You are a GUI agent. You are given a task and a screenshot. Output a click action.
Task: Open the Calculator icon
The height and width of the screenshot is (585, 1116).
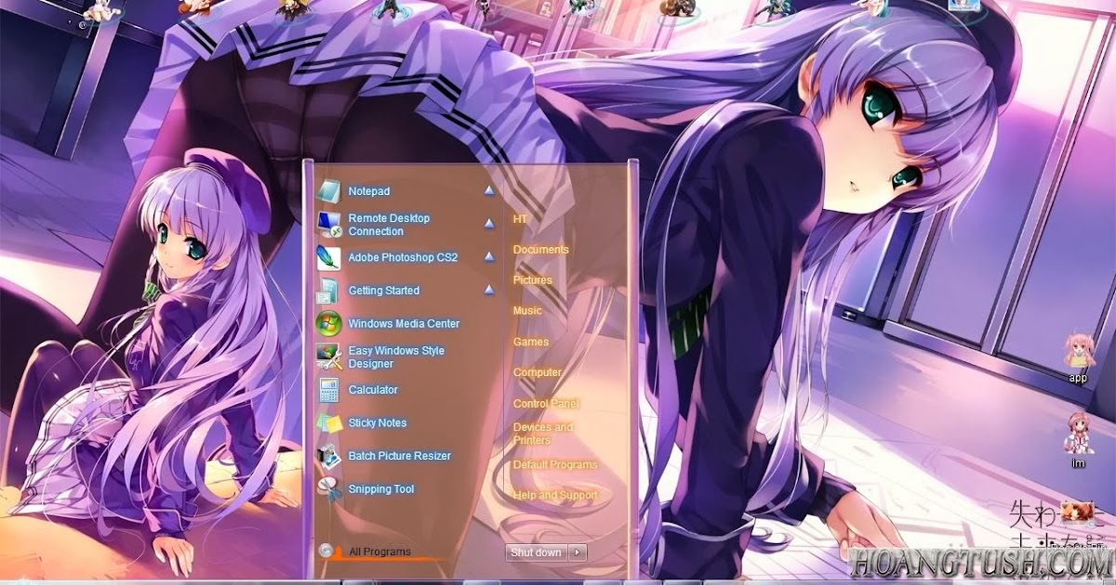click(x=329, y=390)
